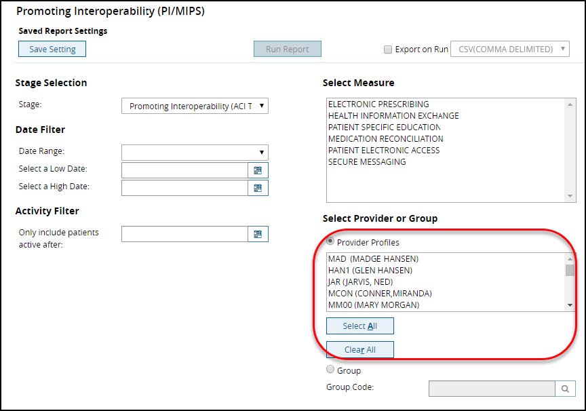The height and width of the screenshot is (411, 586).
Task: Click the Select a Low Date field
Action: click(x=184, y=170)
